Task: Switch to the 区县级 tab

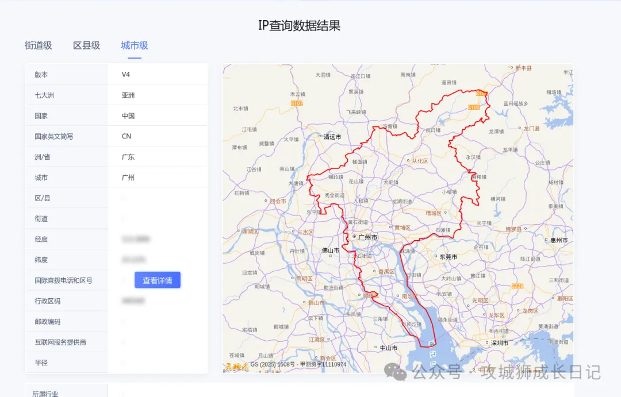Action: pyautogui.click(x=86, y=45)
